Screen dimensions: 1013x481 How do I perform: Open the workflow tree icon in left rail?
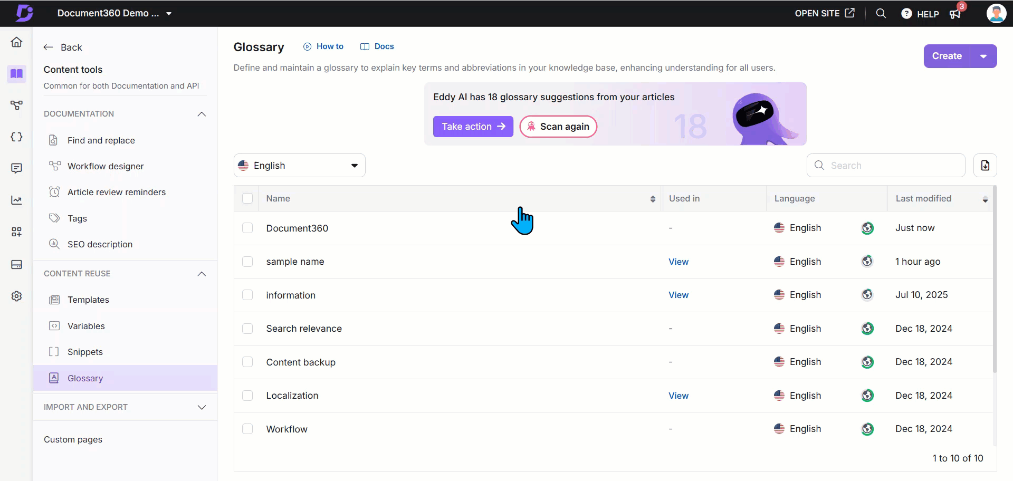click(16, 105)
